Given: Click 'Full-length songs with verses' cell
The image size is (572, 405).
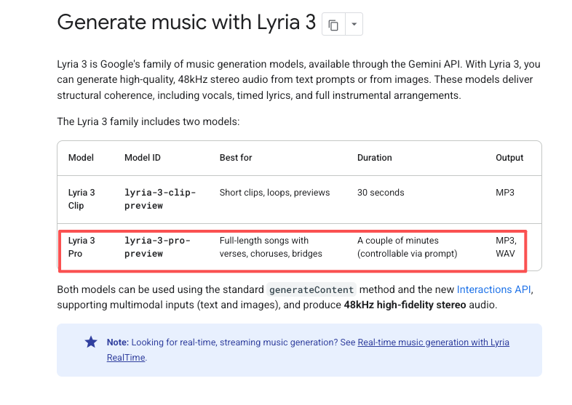Looking at the screenshot, I should coord(271,247).
